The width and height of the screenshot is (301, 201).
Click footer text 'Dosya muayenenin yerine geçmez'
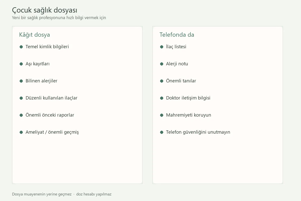(42, 194)
